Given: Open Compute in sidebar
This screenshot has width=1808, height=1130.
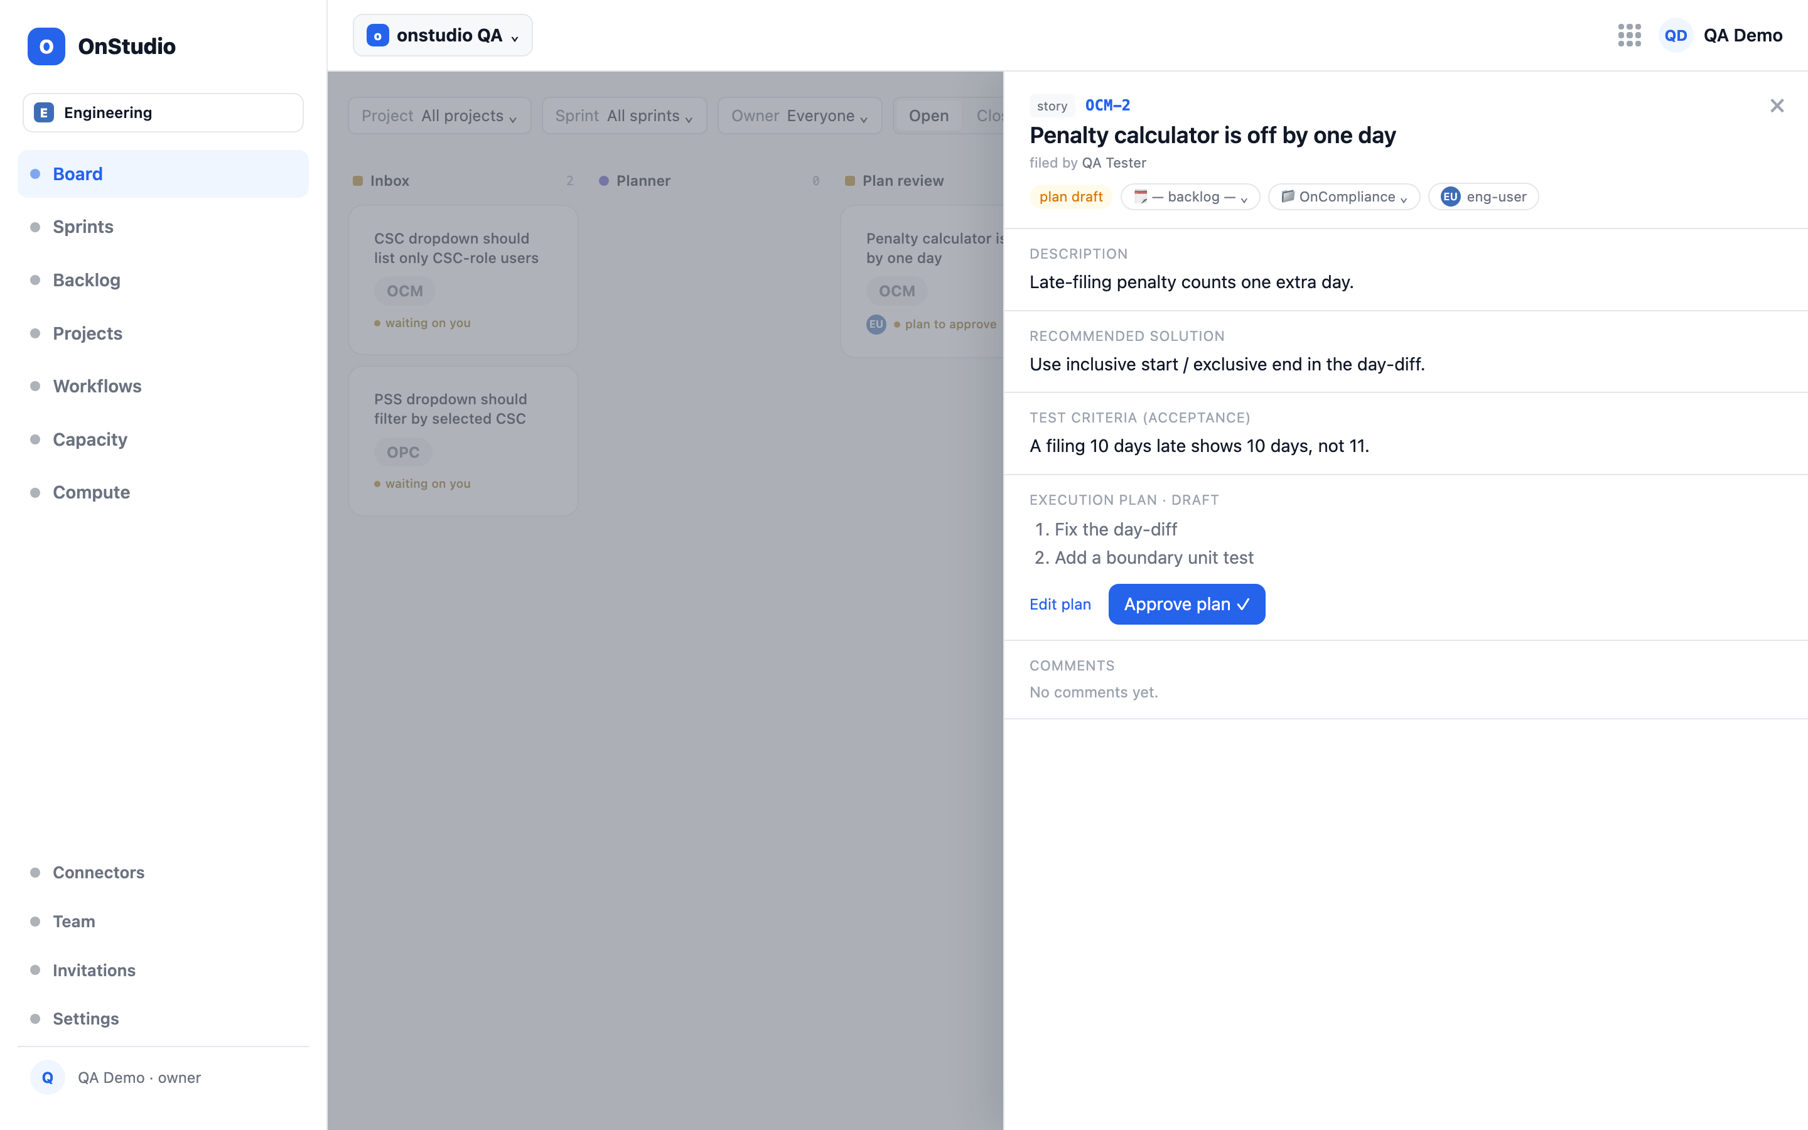Looking at the screenshot, I should click(x=163, y=493).
